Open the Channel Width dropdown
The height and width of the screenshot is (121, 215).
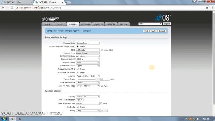[88, 59]
